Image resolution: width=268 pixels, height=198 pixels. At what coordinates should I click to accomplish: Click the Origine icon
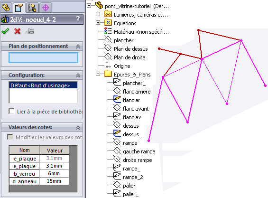click(108, 65)
